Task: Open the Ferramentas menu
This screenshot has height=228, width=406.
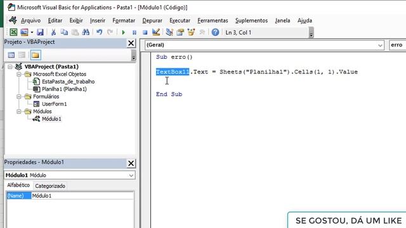Action: [213, 20]
